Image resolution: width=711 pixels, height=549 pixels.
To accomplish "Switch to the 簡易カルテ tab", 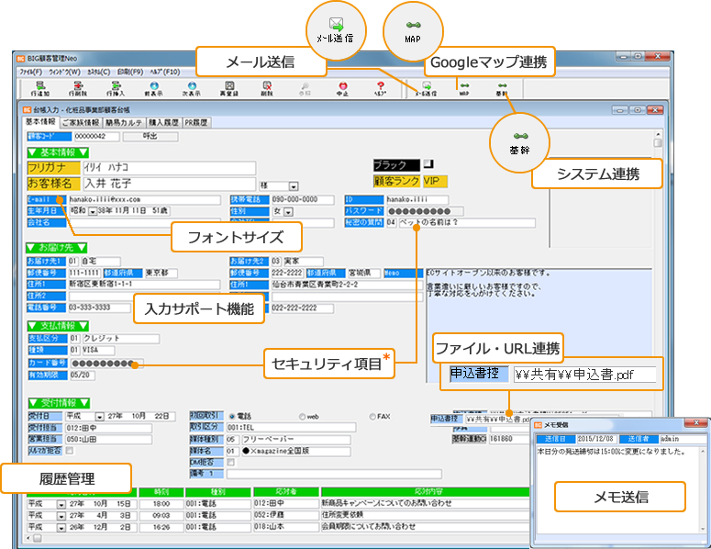I will click(124, 122).
